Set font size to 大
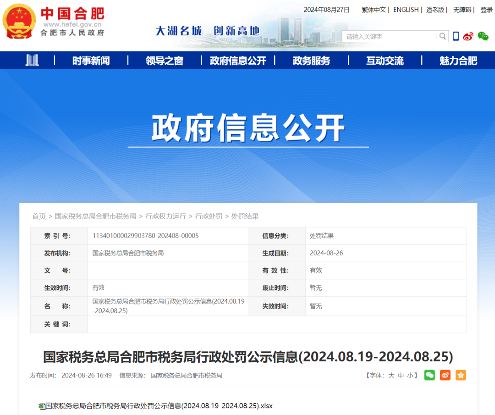The width and height of the screenshot is (495, 415). (391, 376)
